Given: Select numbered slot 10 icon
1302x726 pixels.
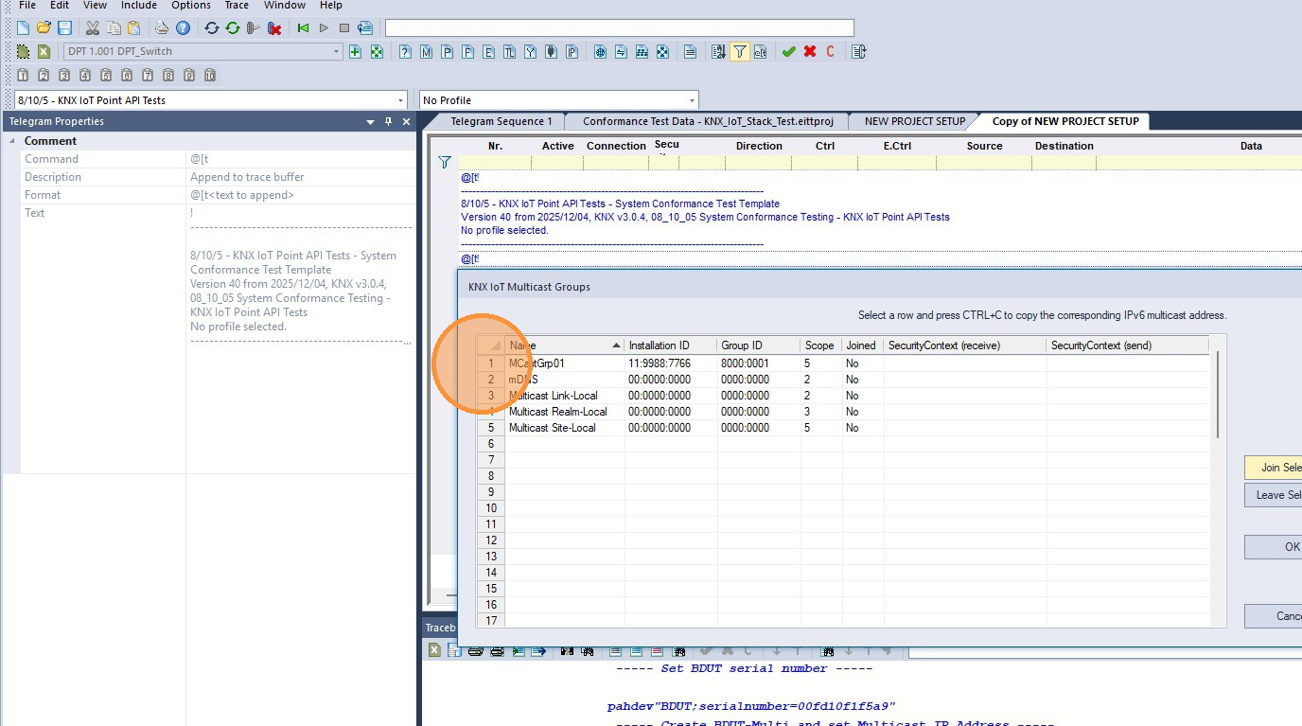Looking at the screenshot, I should coord(210,75).
